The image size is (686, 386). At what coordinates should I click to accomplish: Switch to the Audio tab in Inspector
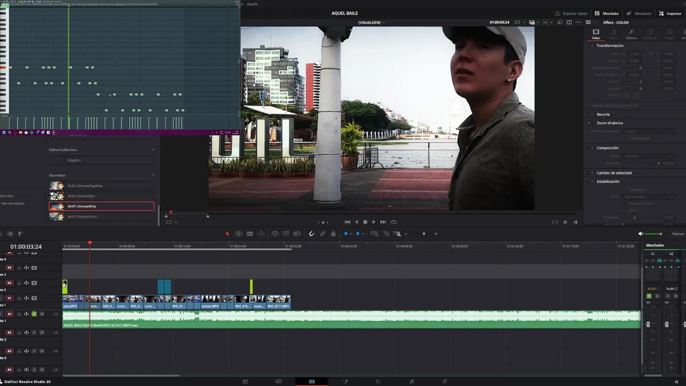click(x=614, y=34)
